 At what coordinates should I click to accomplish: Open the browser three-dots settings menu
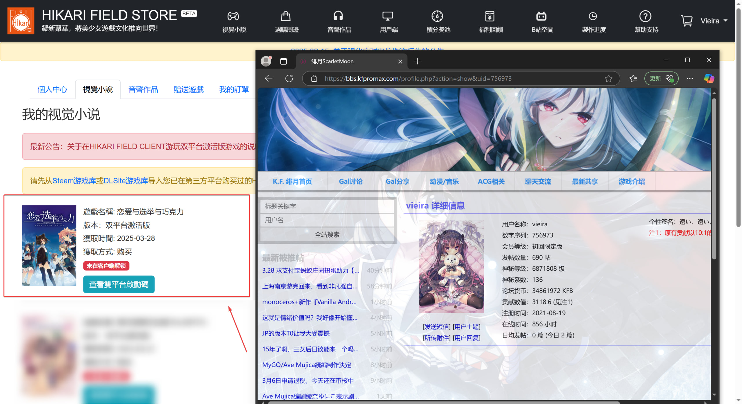click(x=690, y=78)
